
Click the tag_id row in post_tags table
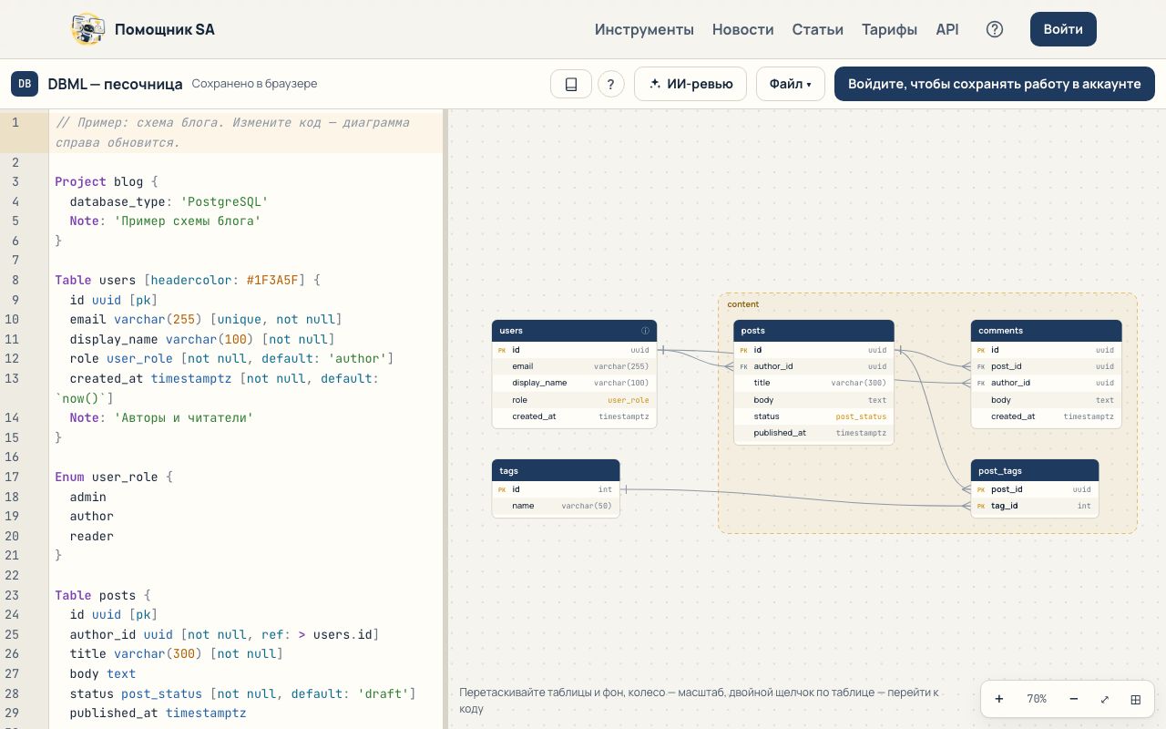pyautogui.click(x=1035, y=506)
